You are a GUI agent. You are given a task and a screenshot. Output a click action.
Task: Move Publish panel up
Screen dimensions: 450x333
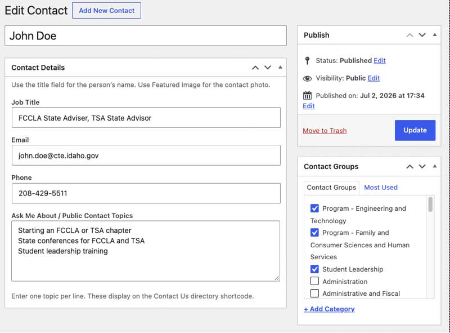(x=409, y=35)
